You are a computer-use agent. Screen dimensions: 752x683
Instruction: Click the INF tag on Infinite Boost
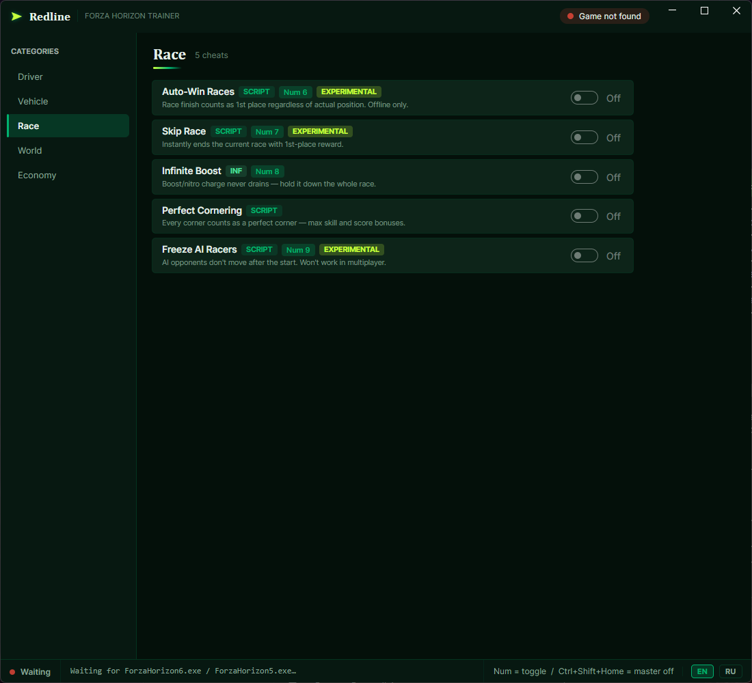236,171
